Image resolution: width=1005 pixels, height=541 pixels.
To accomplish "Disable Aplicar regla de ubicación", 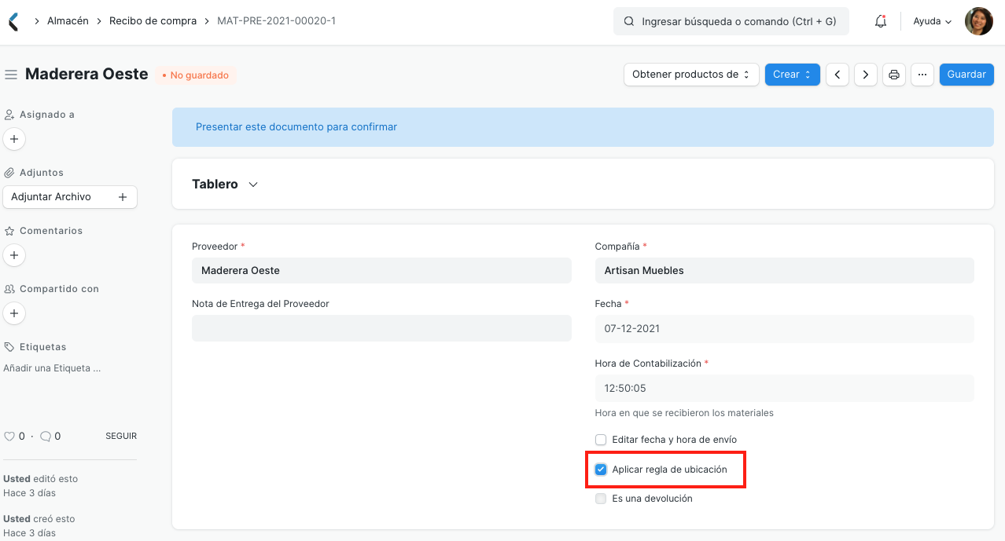I will click(x=601, y=469).
